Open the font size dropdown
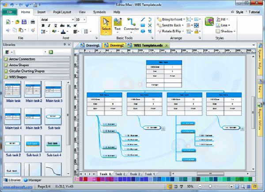 click(84, 19)
